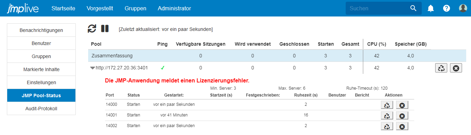This screenshot has height=135, width=471.
Task: Open Einstellungen in the sidebar
Action: [x=41, y=82]
